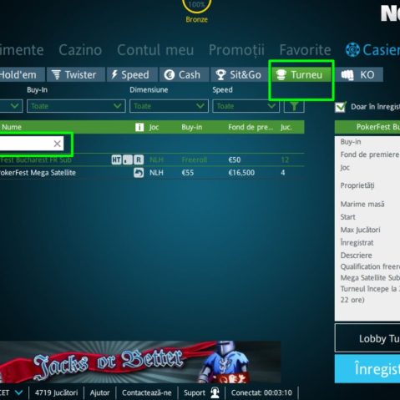Click the Jacks or Better banner
This screenshot has height=400, width=400.
click(x=140, y=362)
